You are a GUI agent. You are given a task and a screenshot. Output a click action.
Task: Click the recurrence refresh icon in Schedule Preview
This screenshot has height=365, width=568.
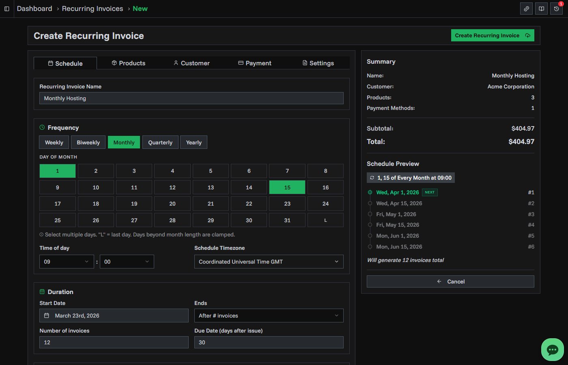tap(372, 178)
